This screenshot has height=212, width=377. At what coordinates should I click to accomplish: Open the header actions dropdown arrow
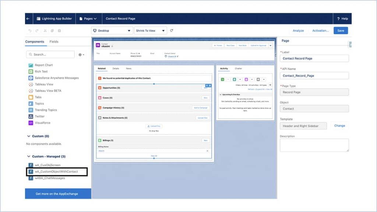click(x=271, y=45)
